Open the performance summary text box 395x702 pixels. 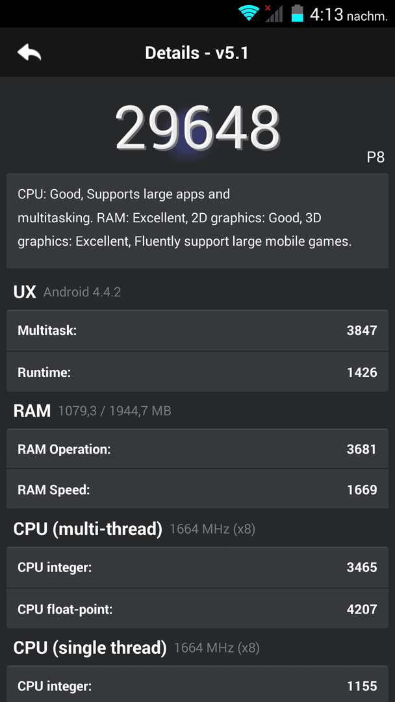(x=197, y=221)
